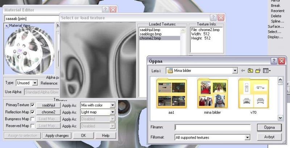Viewport: 290px width, 148px height.
Task: Expand the Leta i folder dropdown
Action: coord(235,71)
